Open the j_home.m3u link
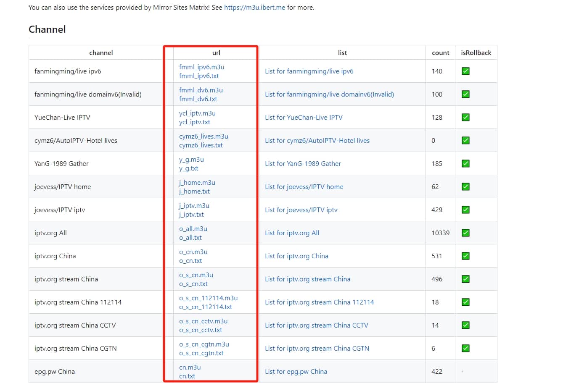This screenshot has height=383, width=563. (x=197, y=182)
